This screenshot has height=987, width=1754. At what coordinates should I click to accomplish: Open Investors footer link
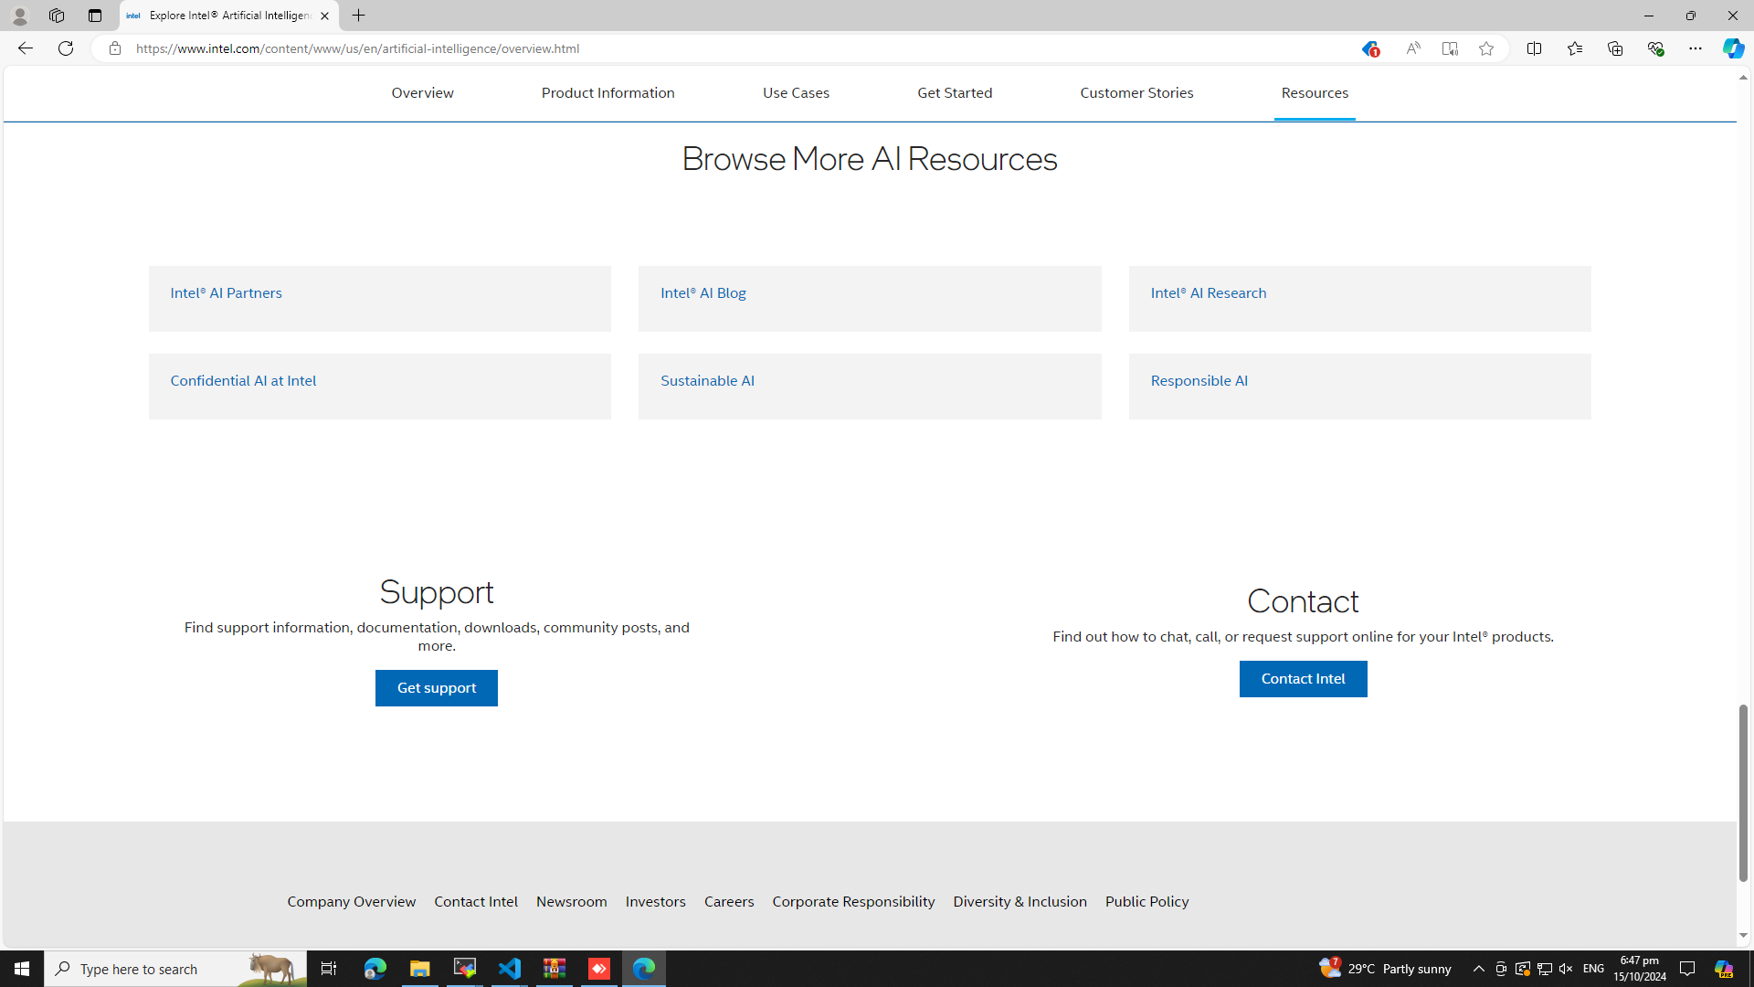click(x=655, y=901)
